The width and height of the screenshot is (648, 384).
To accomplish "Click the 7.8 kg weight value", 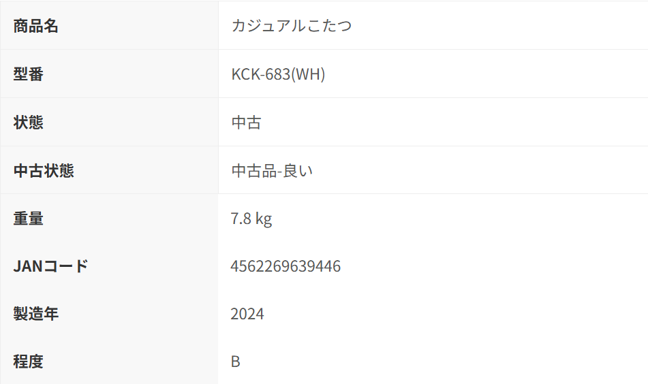I will 251,219.
